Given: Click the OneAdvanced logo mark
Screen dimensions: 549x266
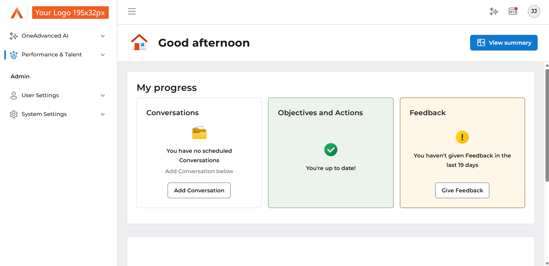Looking at the screenshot, I should (17, 13).
